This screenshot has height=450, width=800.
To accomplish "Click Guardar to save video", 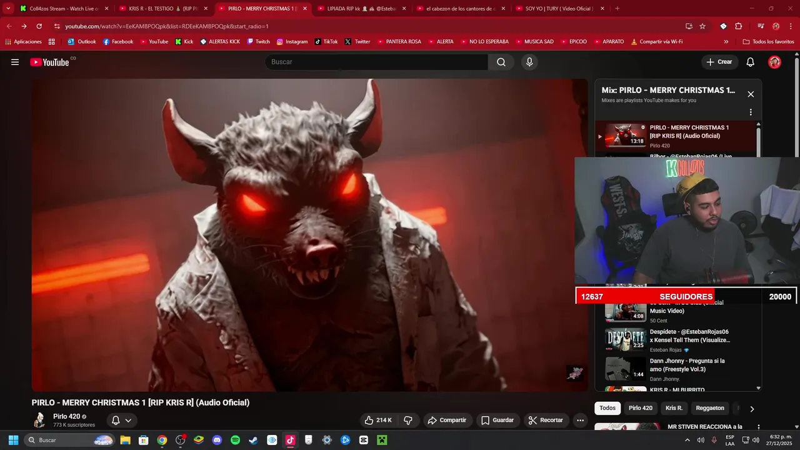I will [497, 420].
